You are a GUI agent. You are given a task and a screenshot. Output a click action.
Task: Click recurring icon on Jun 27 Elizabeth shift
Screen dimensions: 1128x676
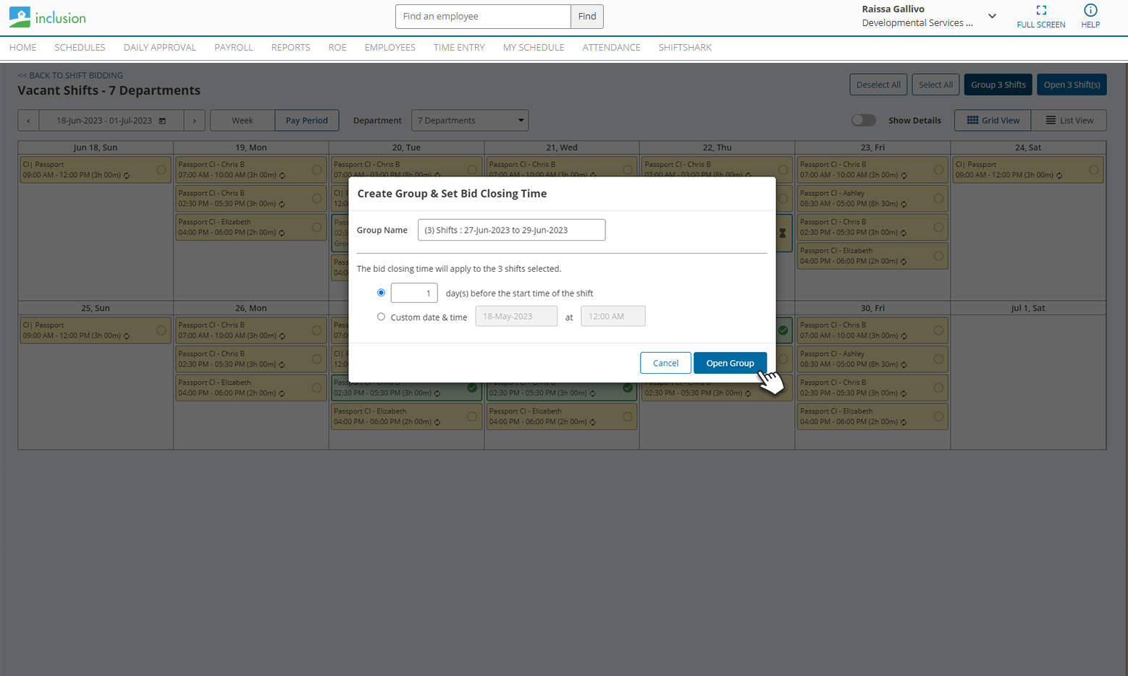click(437, 422)
